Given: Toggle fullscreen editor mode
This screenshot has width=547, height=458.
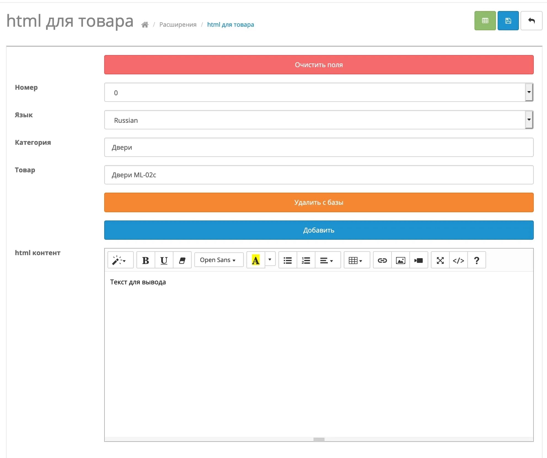Looking at the screenshot, I should (x=440, y=260).
